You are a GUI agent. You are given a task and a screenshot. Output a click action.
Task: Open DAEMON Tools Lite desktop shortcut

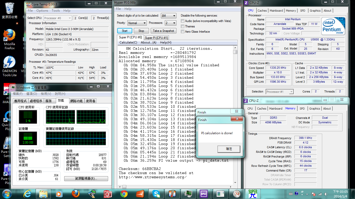point(10,66)
